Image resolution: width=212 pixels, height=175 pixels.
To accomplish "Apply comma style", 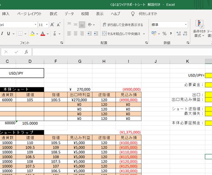I will [171, 34].
